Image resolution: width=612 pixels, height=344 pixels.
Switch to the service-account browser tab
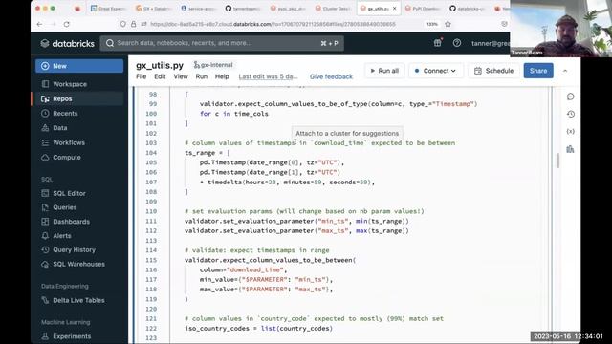pyautogui.click(x=199, y=9)
